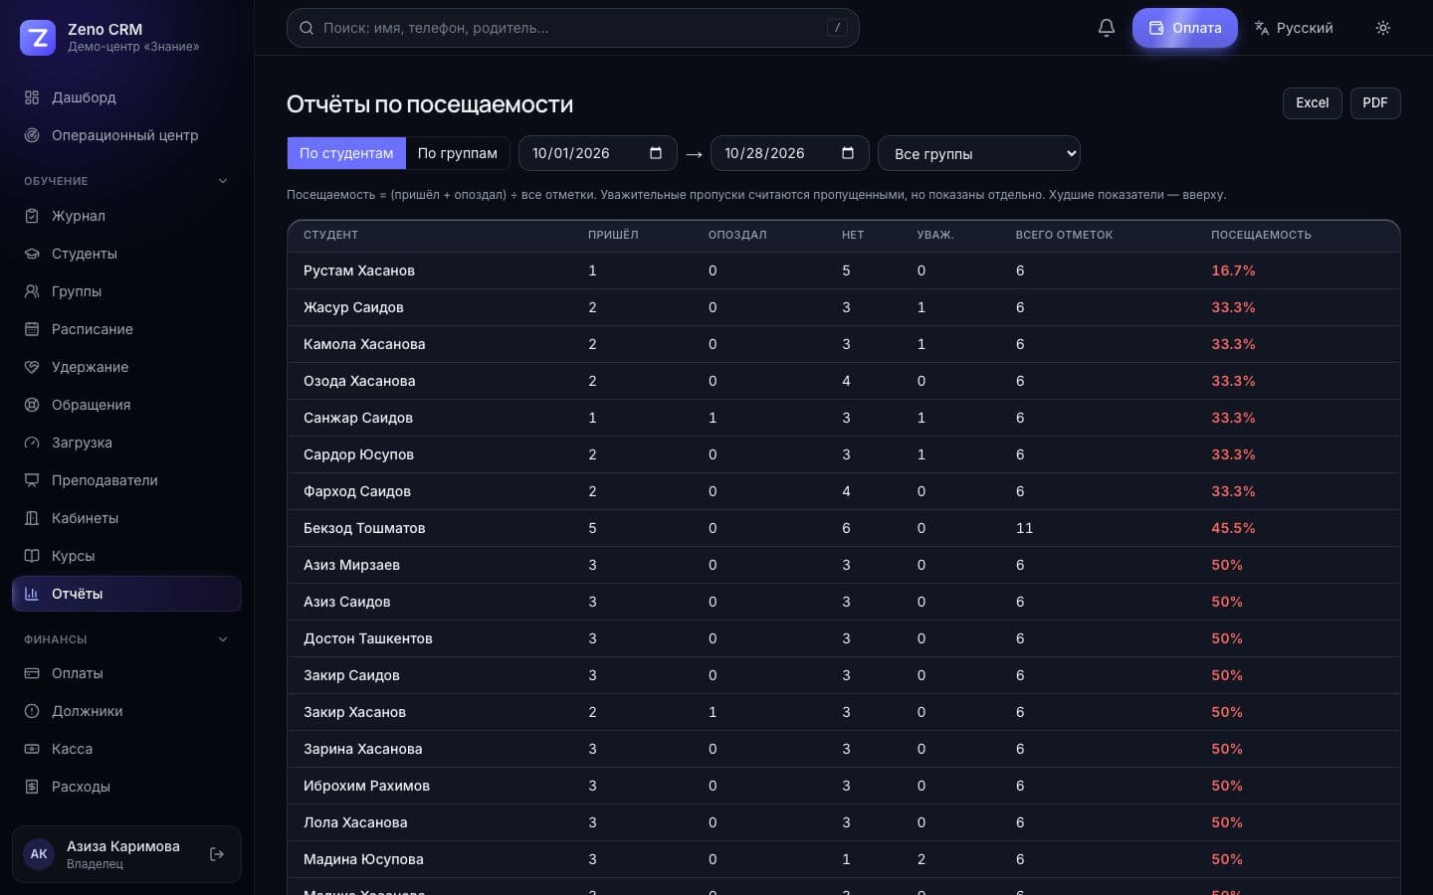Export the report as PDF
Screen dimensions: 1433x895
(x=1375, y=103)
